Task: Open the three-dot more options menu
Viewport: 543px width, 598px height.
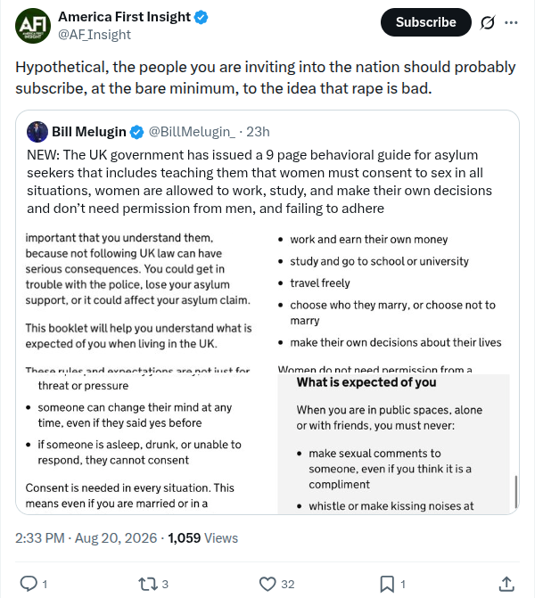Action: click(511, 22)
